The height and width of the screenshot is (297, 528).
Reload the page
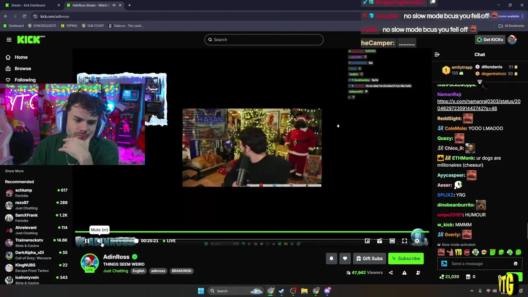[24, 16]
